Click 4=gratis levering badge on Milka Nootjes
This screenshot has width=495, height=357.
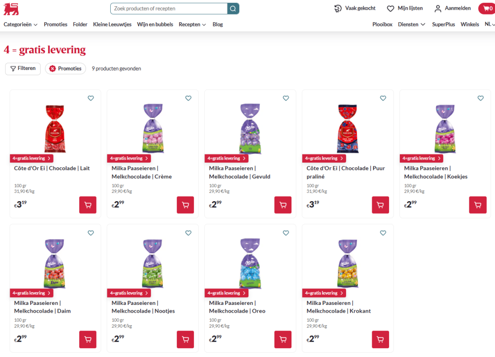(x=129, y=293)
